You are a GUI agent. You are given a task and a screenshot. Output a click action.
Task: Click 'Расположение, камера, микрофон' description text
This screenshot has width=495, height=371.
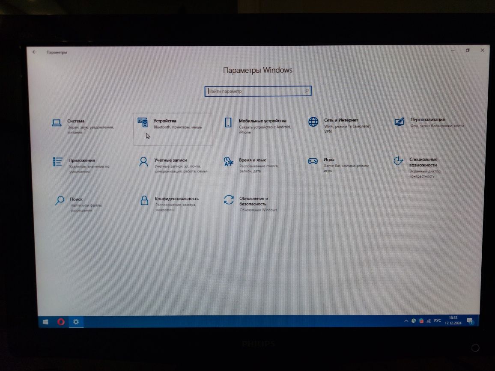[176, 207]
